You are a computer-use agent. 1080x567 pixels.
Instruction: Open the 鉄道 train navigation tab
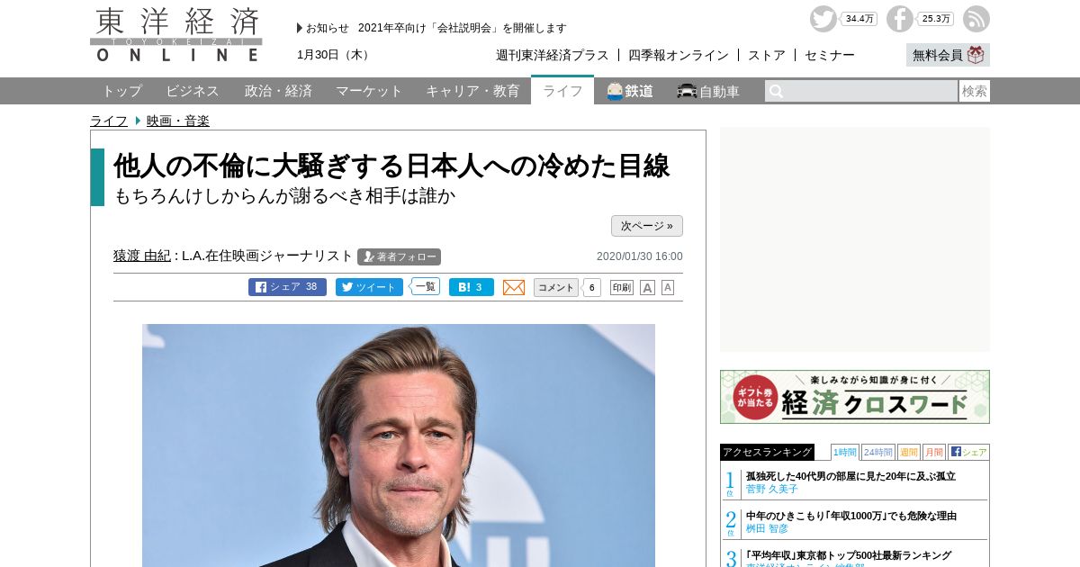[x=630, y=91]
